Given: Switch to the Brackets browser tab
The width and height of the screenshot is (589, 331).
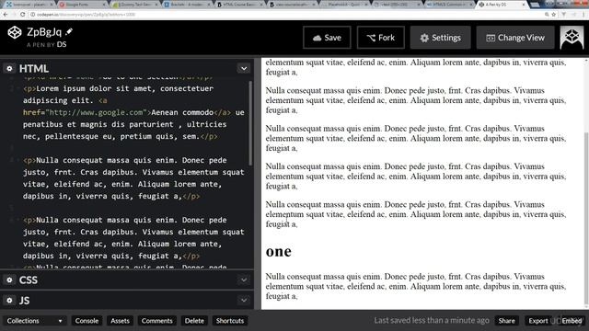Looking at the screenshot, I should click(x=188, y=5).
